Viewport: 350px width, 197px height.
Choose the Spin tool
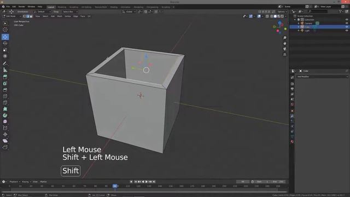5,115
